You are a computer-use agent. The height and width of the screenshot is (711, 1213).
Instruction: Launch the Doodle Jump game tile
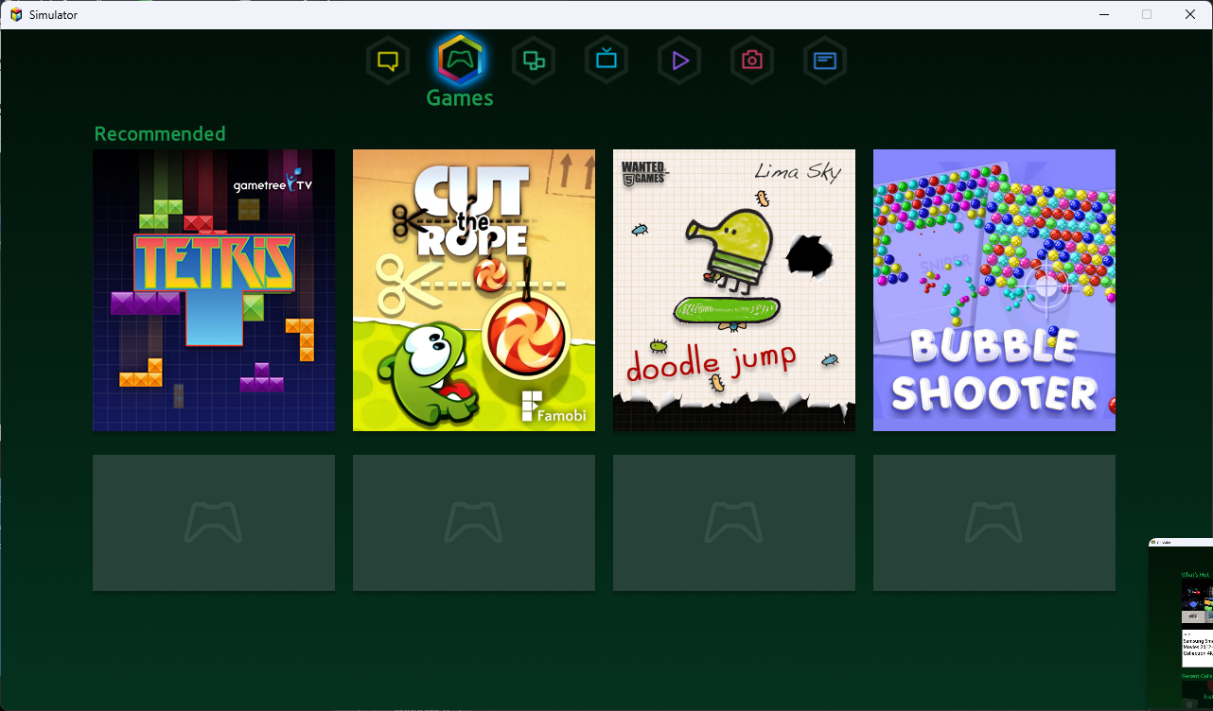coord(734,290)
